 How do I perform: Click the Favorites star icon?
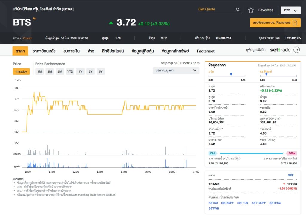click(251, 10)
